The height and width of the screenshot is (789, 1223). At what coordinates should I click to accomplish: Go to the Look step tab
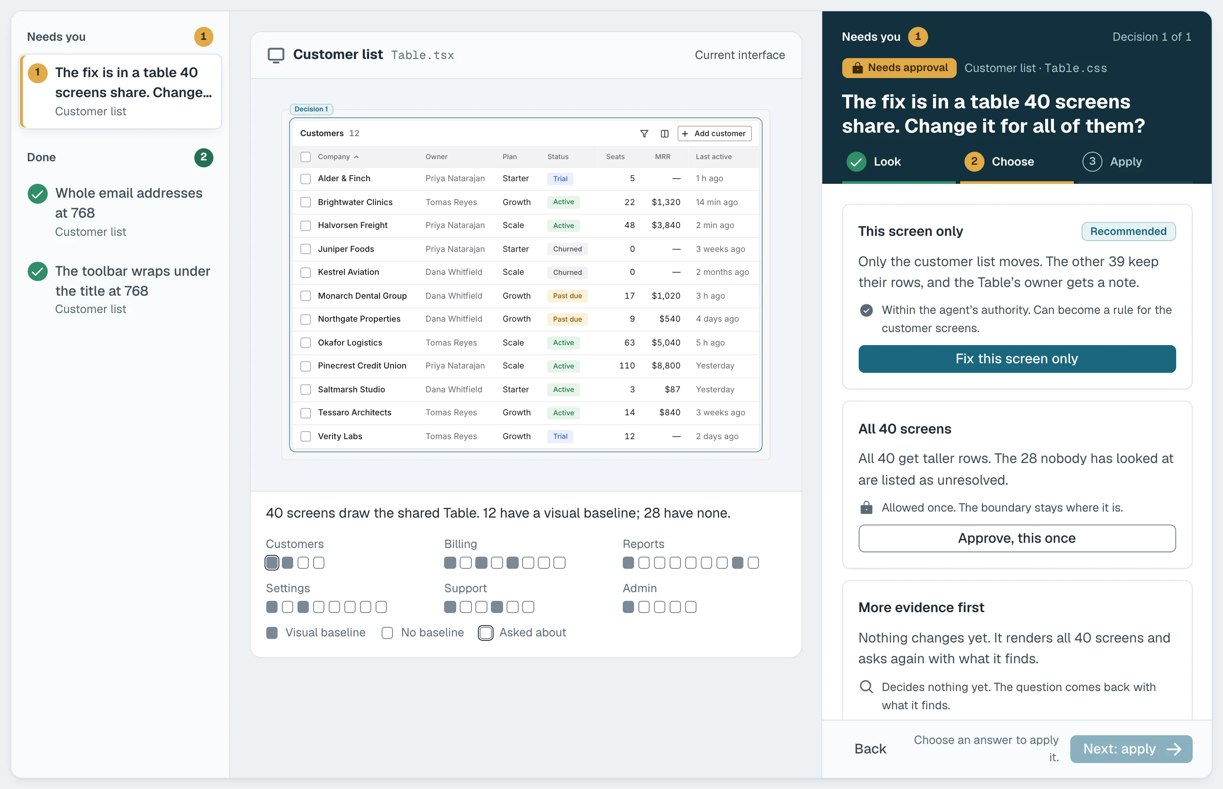899,162
